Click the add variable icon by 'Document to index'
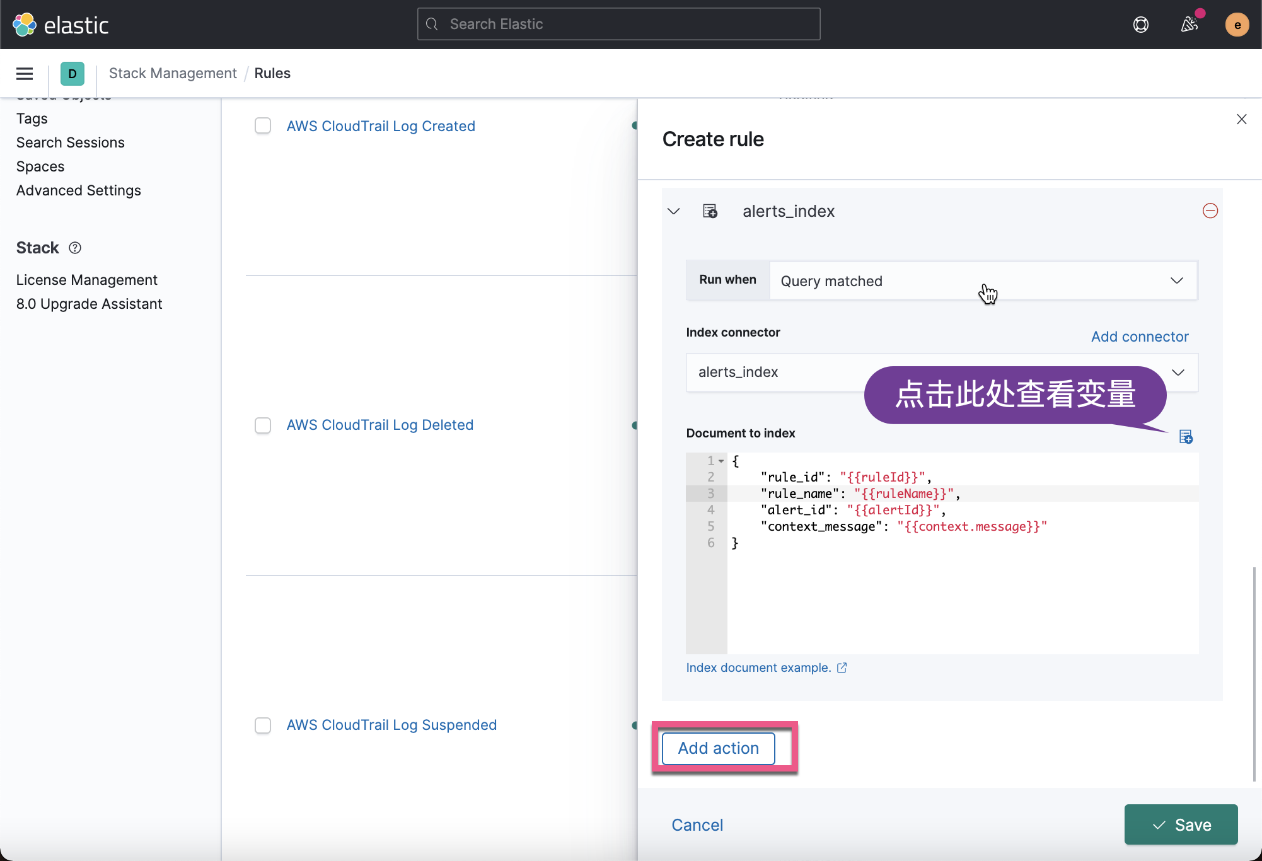The height and width of the screenshot is (861, 1262). pos(1186,437)
